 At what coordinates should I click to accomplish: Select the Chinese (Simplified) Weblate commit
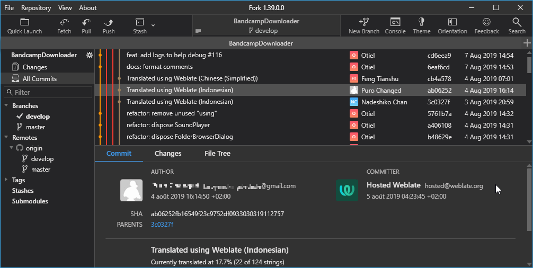(310, 78)
